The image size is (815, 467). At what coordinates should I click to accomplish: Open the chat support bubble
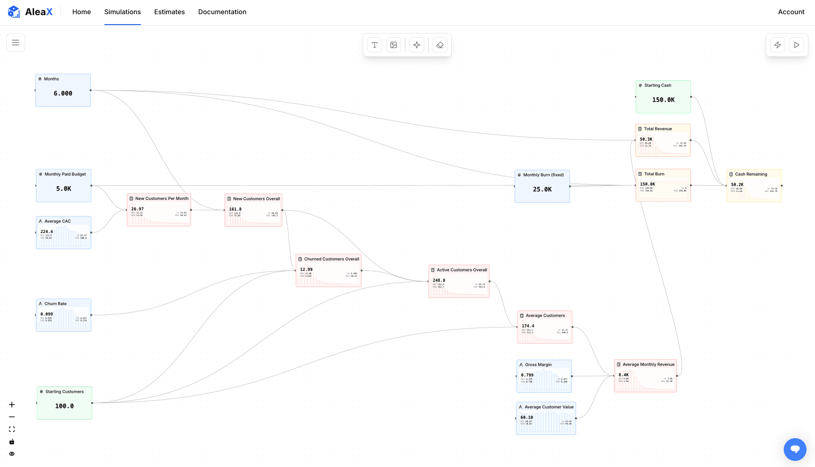pyautogui.click(x=795, y=449)
